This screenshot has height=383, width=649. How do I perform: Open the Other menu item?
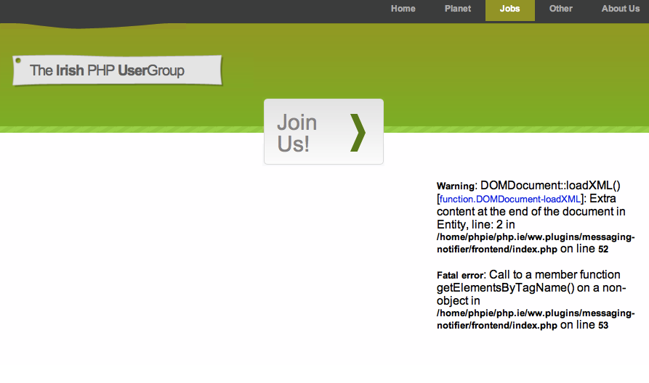(560, 9)
